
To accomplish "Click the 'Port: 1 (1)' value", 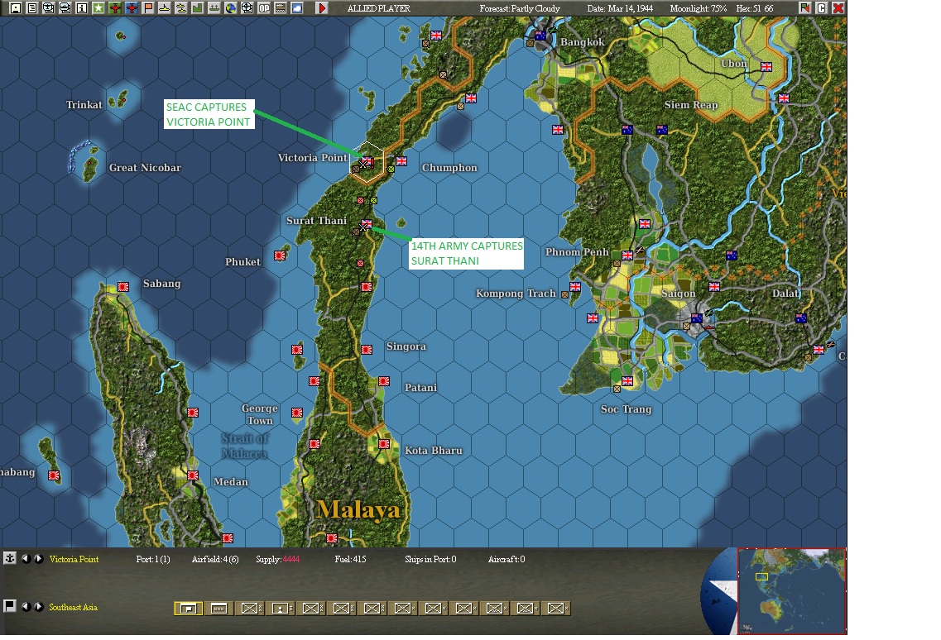I will coord(153,559).
